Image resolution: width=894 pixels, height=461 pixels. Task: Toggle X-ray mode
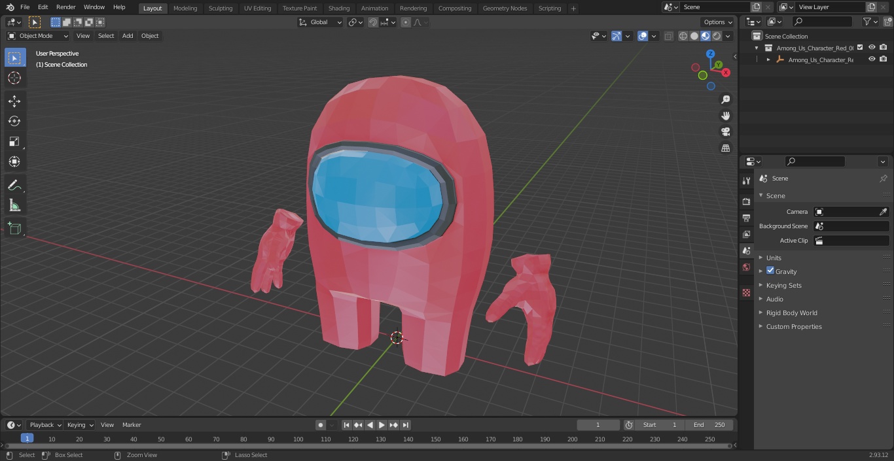[668, 36]
